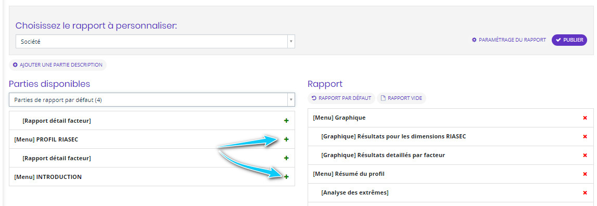Select the [Menu] PROFIL RIASEC row text
Image resolution: width=597 pixels, height=206 pixels.
click(46, 139)
